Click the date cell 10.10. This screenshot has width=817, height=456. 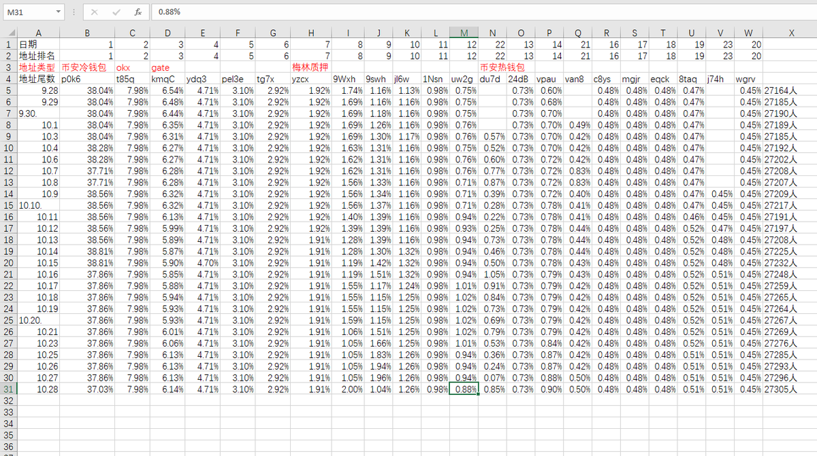point(38,205)
